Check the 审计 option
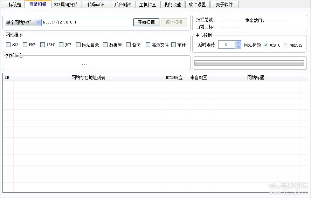The image size is (311, 198). coord(174,45)
